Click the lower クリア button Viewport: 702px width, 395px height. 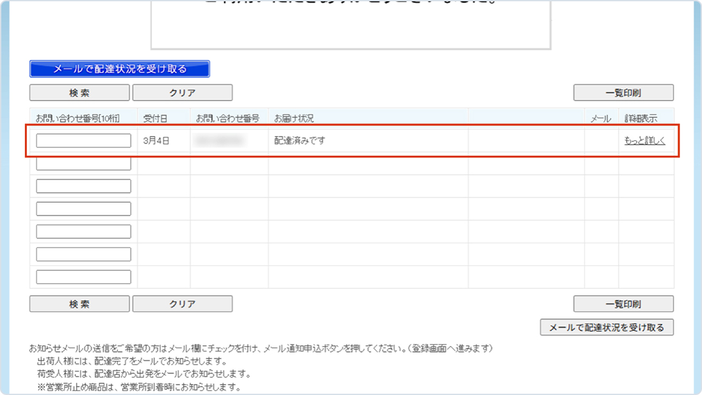(x=183, y=304)
